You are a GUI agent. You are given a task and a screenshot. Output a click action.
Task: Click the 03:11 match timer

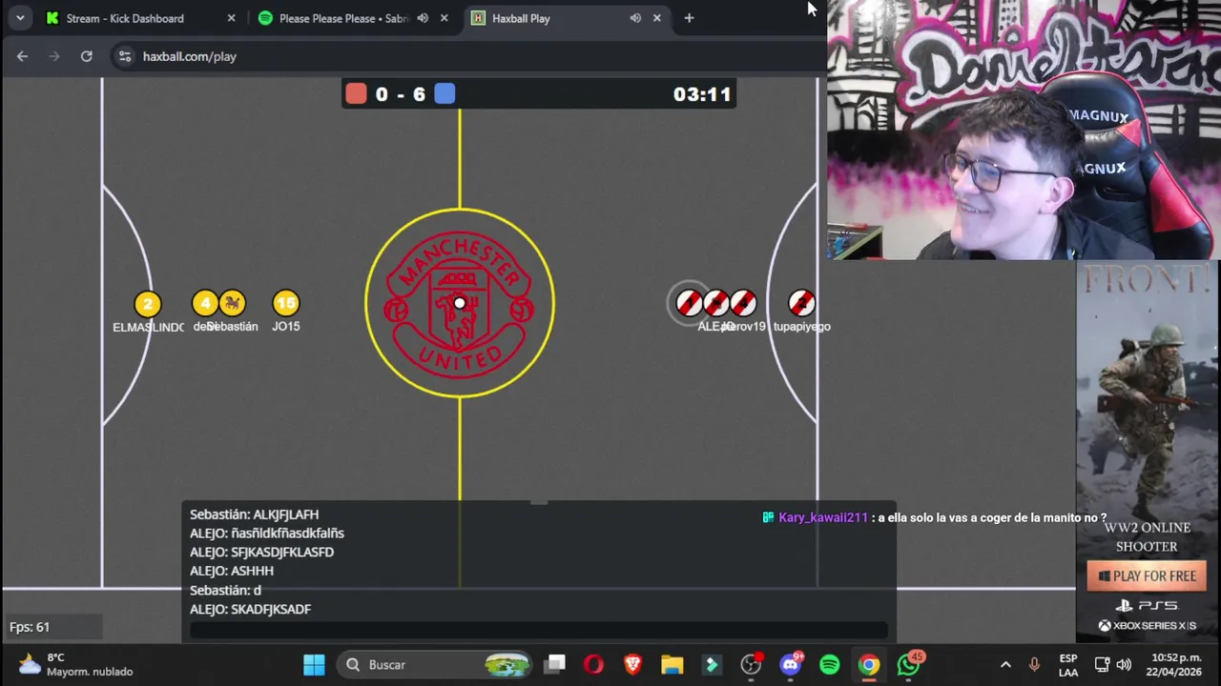[x=702, y=94]
